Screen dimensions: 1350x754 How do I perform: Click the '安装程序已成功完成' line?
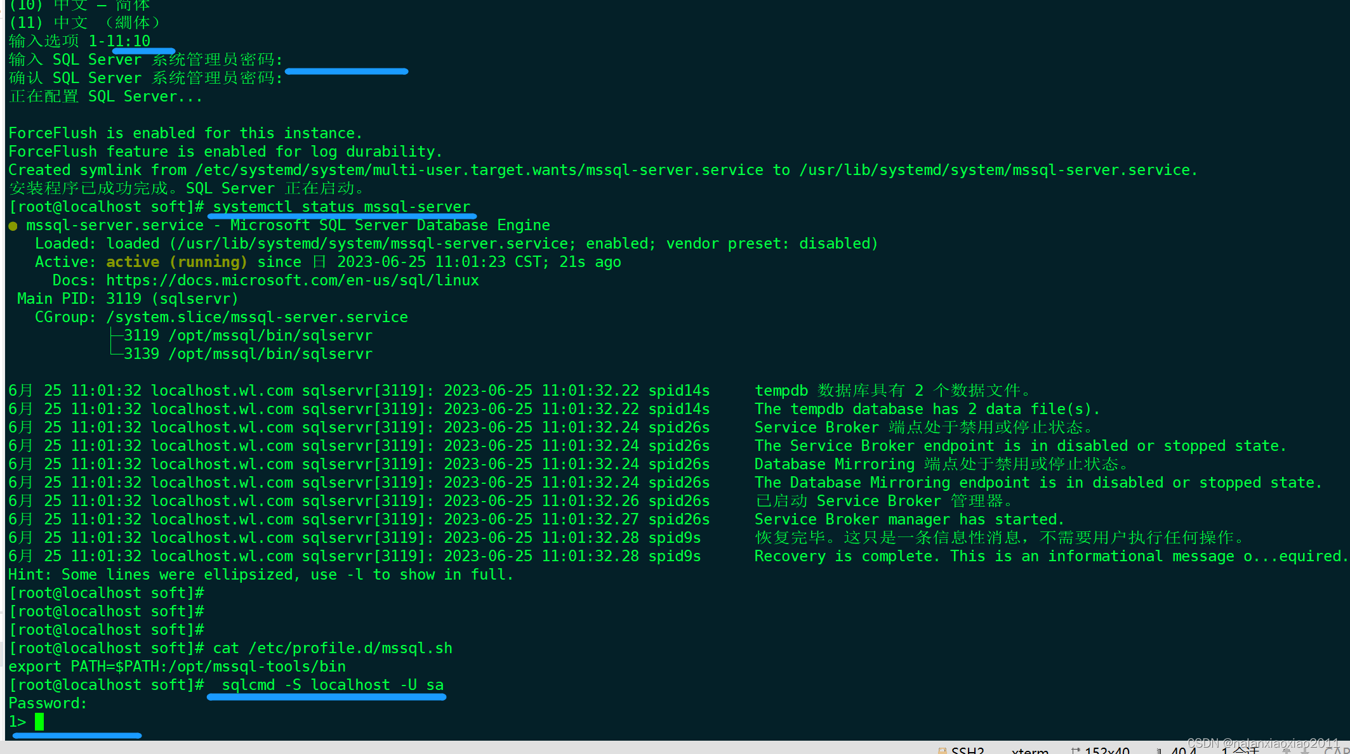(187, 188)
